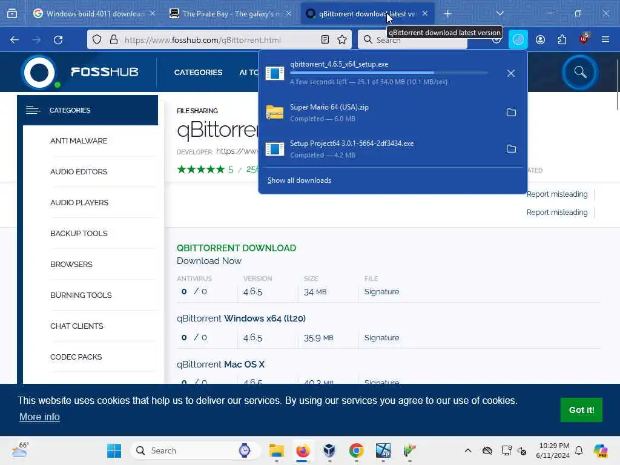620x465 pixels.
Task: Go forward one page
Action: (x=36, y=40)
